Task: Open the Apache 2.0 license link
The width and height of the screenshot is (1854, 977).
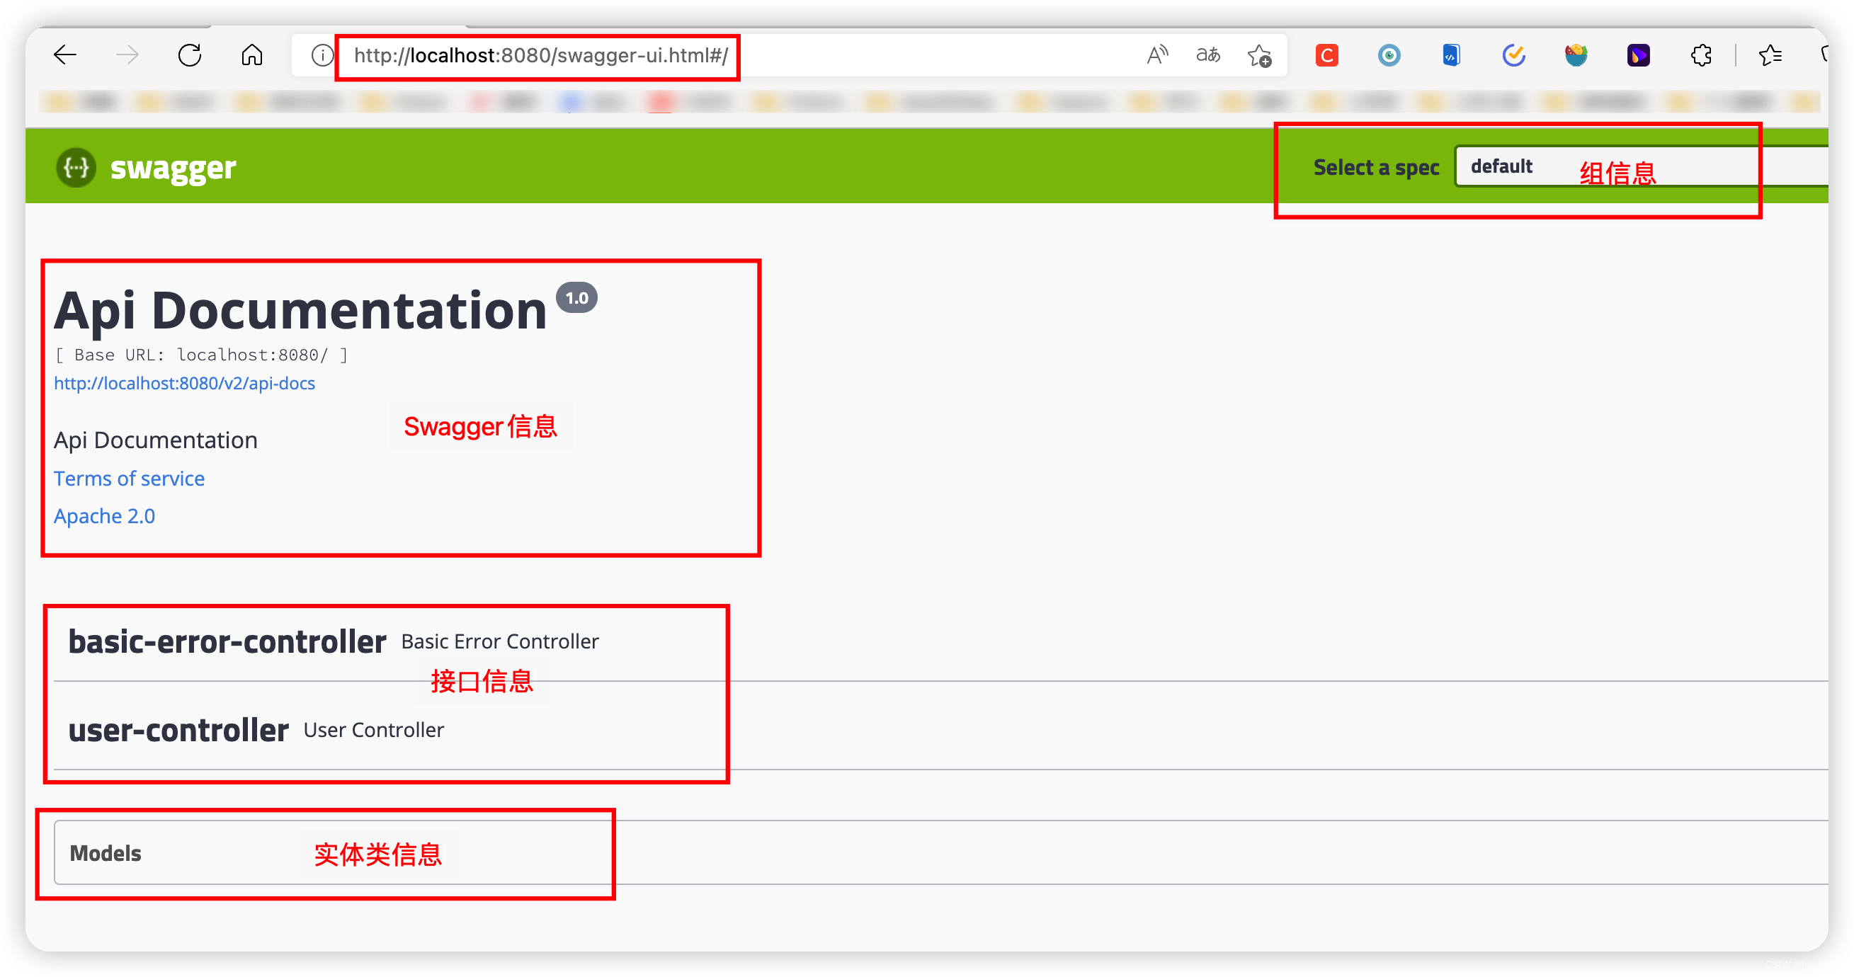Action: (x=104, y=516)
